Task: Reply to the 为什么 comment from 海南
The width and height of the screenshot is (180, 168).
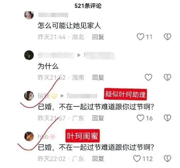Action: (98, 78)
